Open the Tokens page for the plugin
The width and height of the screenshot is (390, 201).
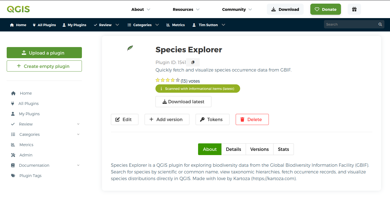tap(212, 119)
